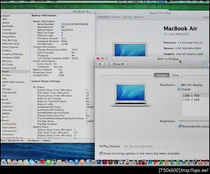Open the AirPlay Display dropdown
The width and height of the screenshot is (210, 174).
[x=146, y=146]
